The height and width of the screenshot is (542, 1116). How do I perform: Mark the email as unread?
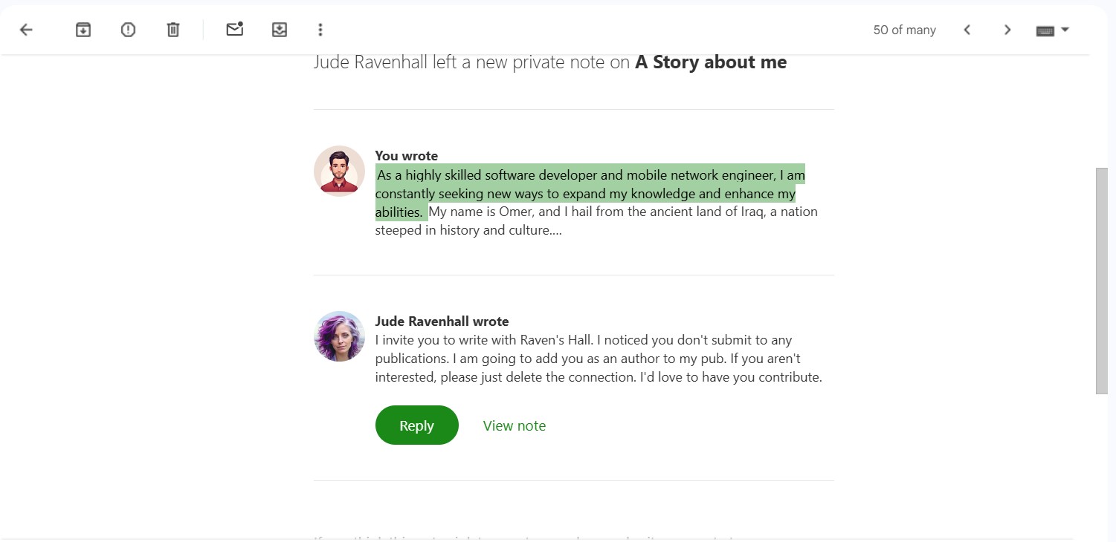[x=234, y=29]
